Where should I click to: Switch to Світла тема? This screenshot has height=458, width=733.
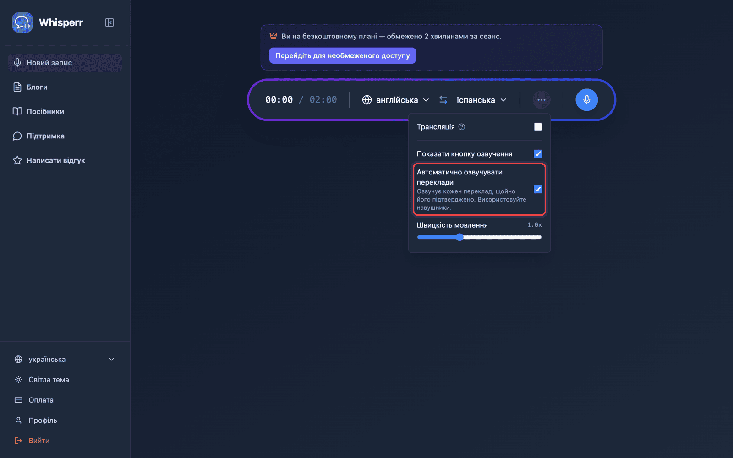(65, 380)
